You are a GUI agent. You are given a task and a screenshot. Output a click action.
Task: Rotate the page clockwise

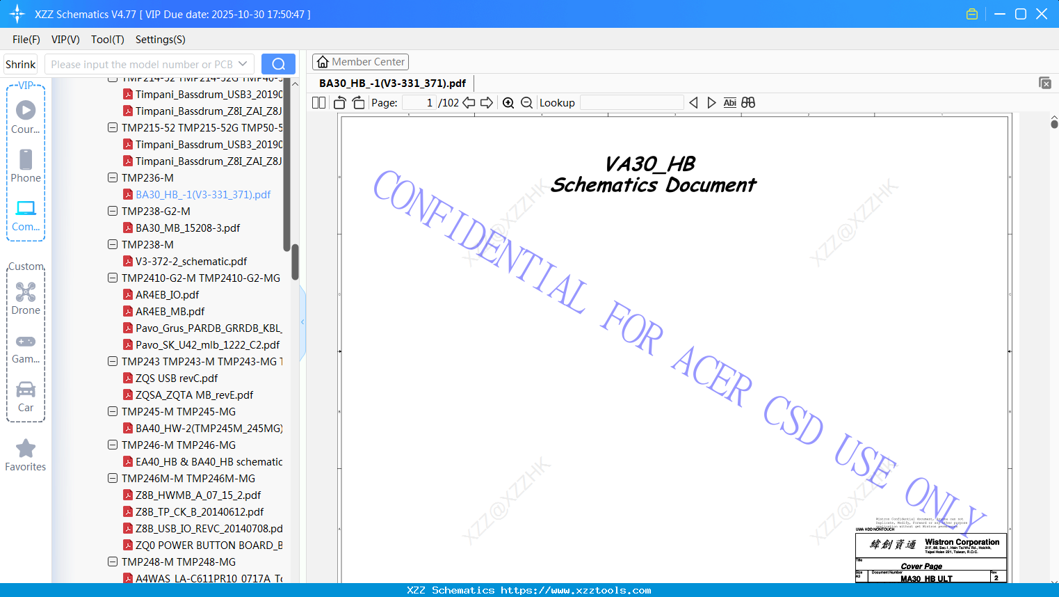coord(358,102)
